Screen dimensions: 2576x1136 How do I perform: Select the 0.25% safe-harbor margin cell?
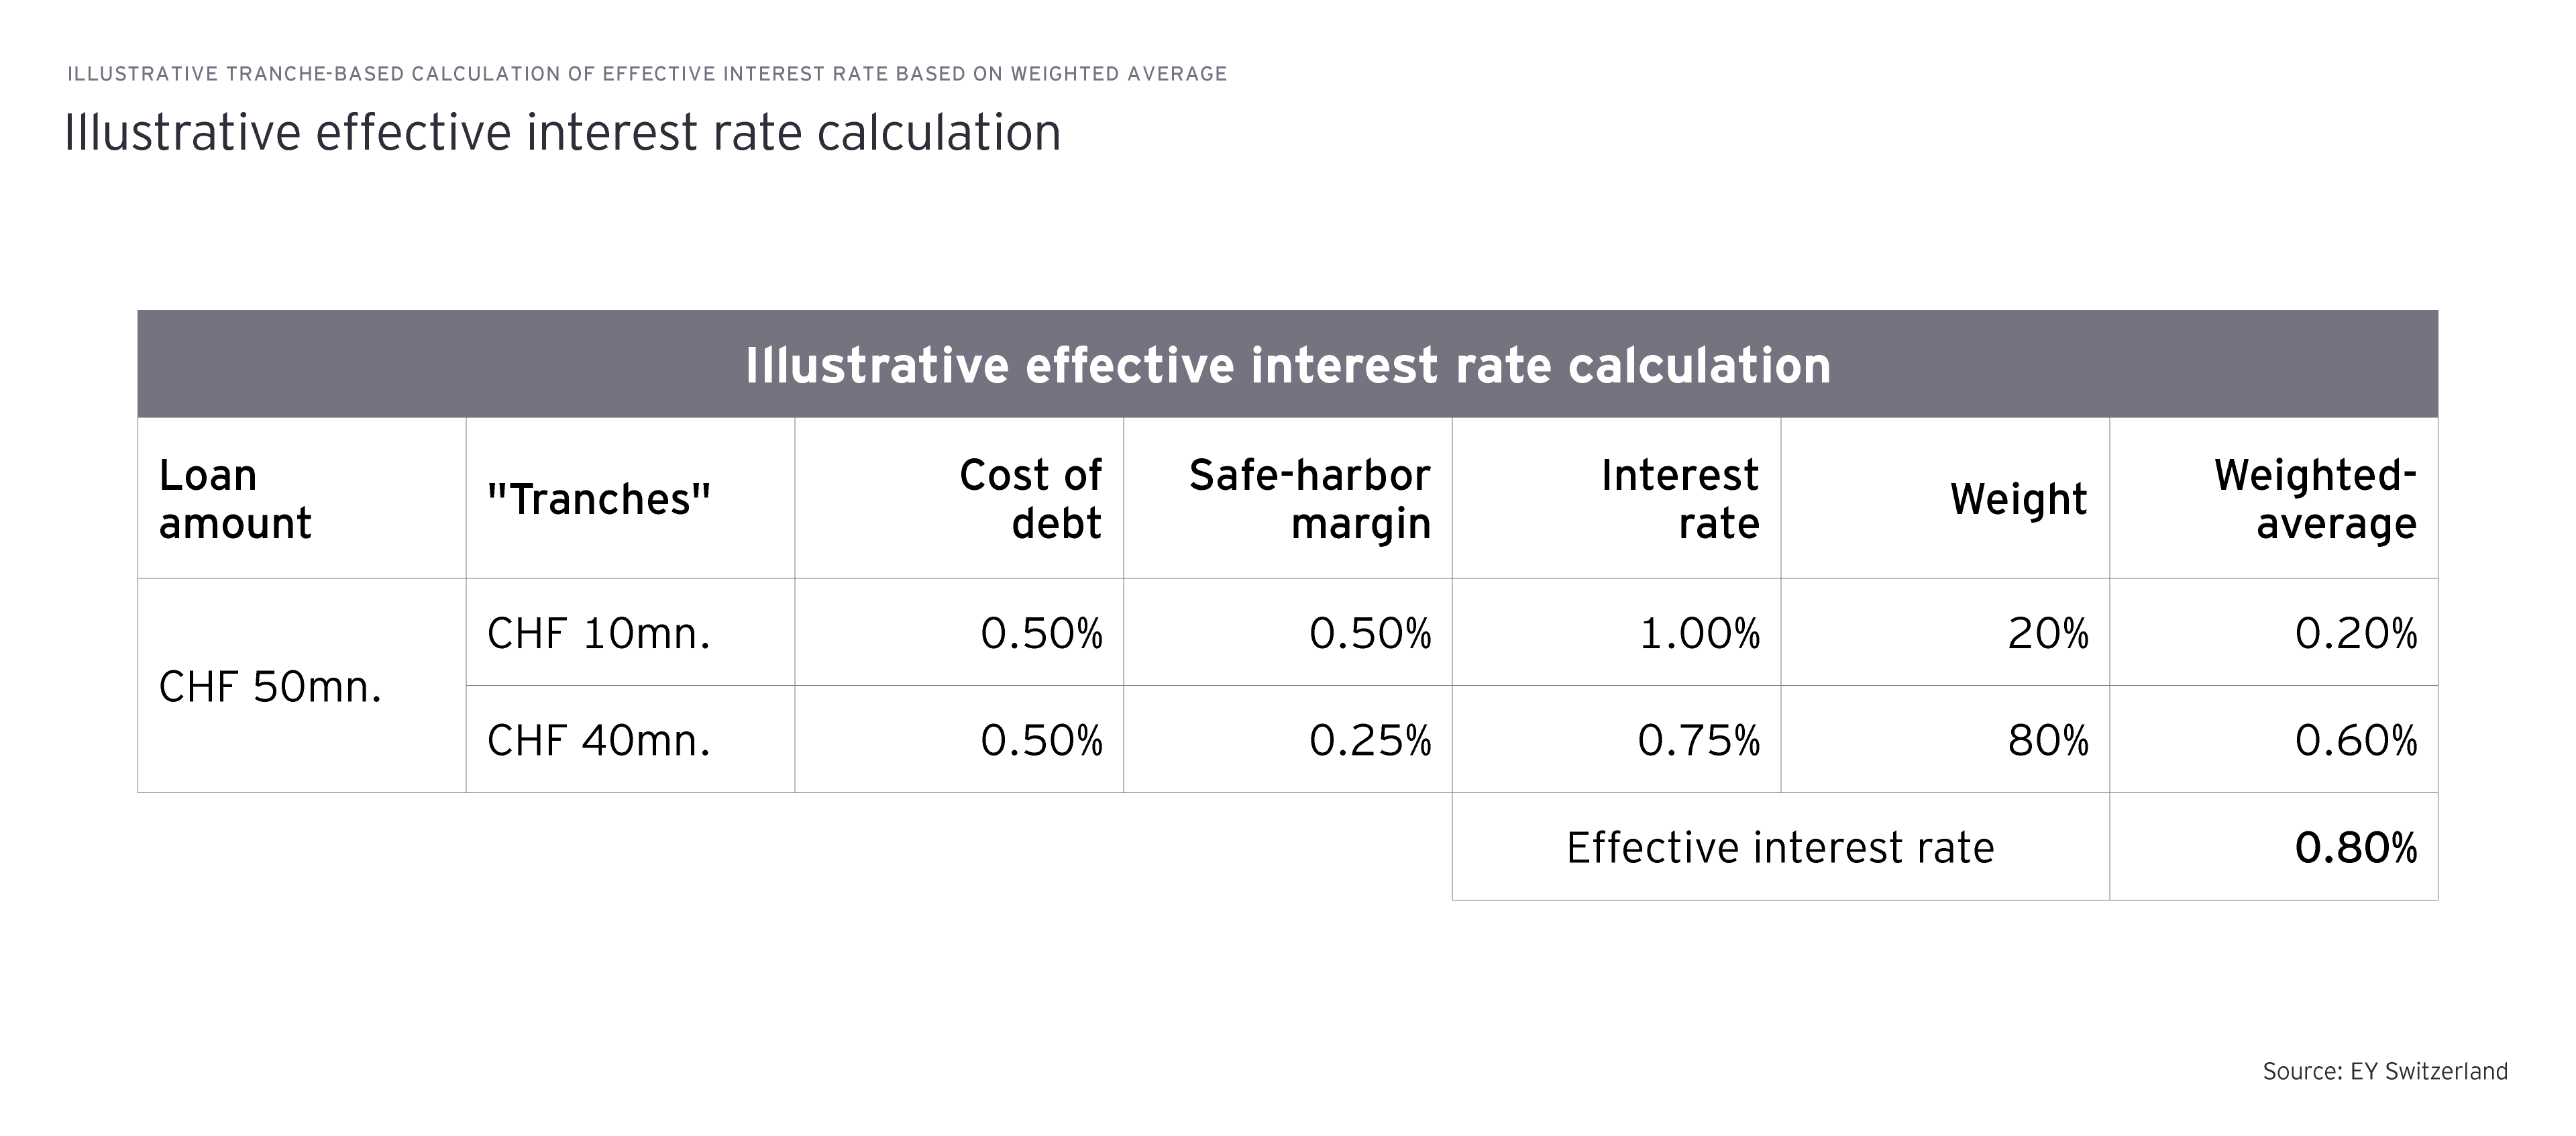tap(1370, 741)
